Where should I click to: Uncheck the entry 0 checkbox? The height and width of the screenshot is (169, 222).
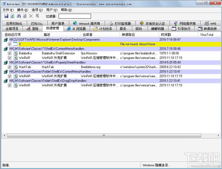point(9,44)
